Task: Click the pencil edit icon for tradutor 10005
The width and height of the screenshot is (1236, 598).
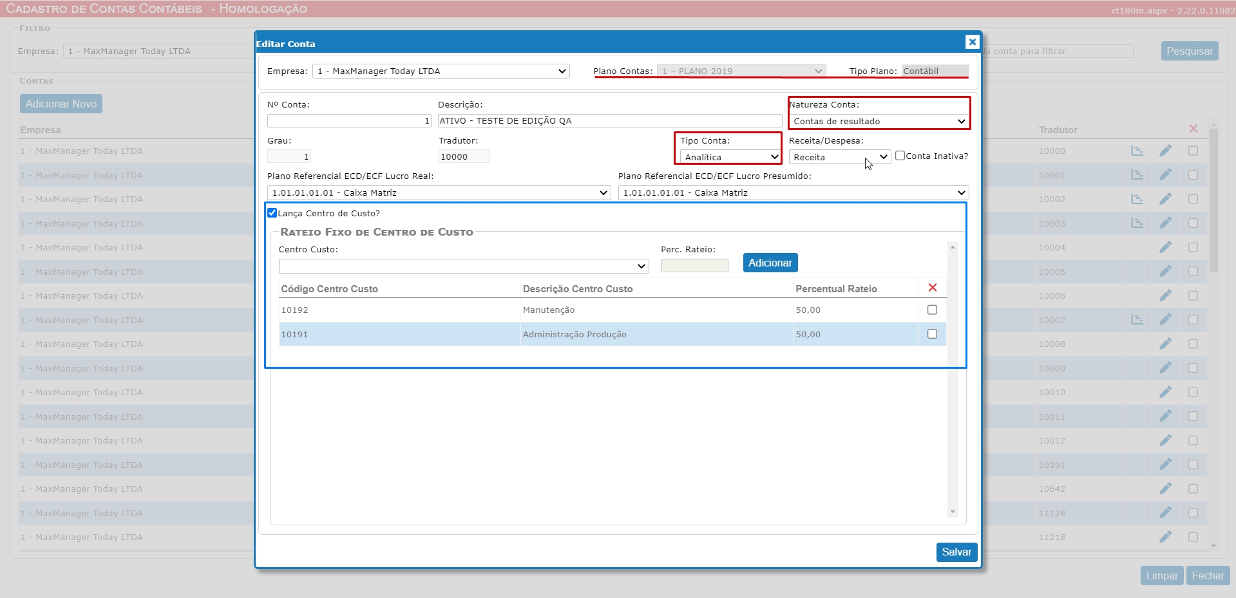Action: pyautogui.click(x=1165, y=271)
